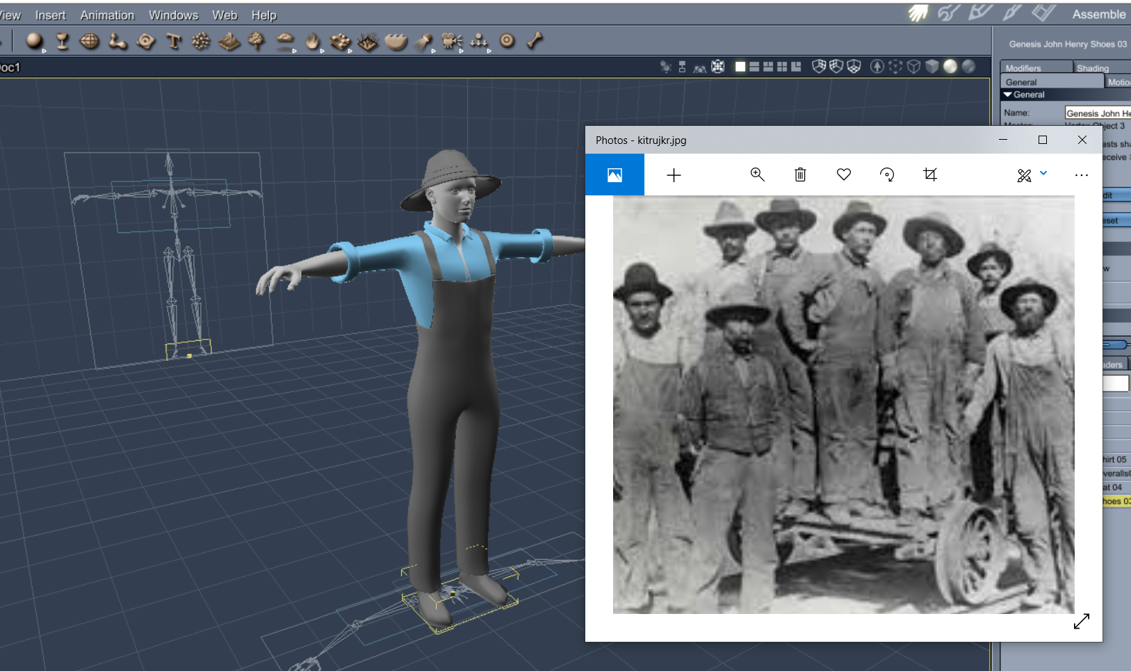The height and width of the screenshot is (671, 1131).
Task: Open the Photos 'See more' ellipsis menu
Action: 1081,175
